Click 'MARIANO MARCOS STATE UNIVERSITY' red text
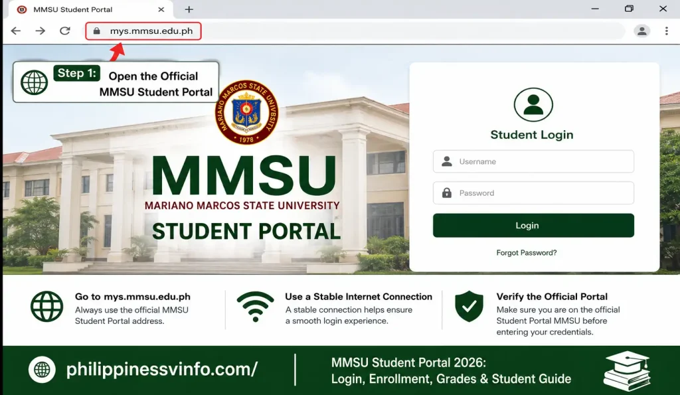The image size is (680, 395). click(x=242, y=206)
